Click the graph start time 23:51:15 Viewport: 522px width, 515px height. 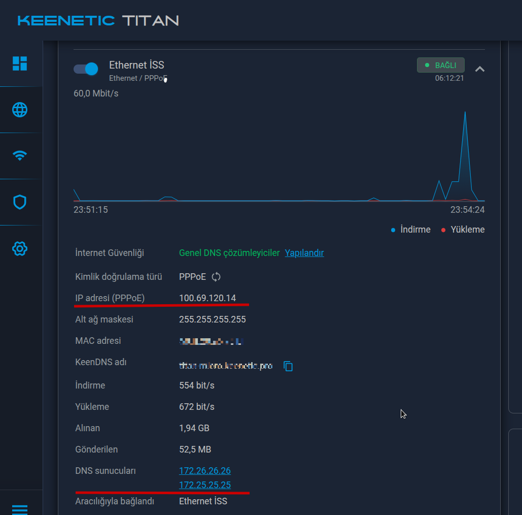[x=90, y=210]
